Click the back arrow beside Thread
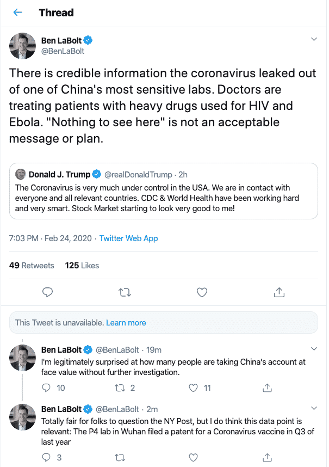The image size is (329, 467). click(18, 13)
